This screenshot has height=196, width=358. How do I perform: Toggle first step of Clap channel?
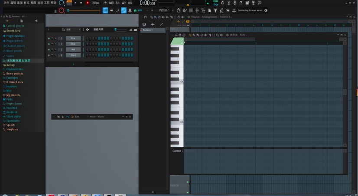[x=87, y=44]
